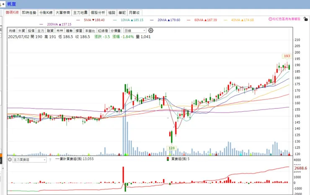Click the 買賣超(張) 5 legend text

(x=180, y=159)
